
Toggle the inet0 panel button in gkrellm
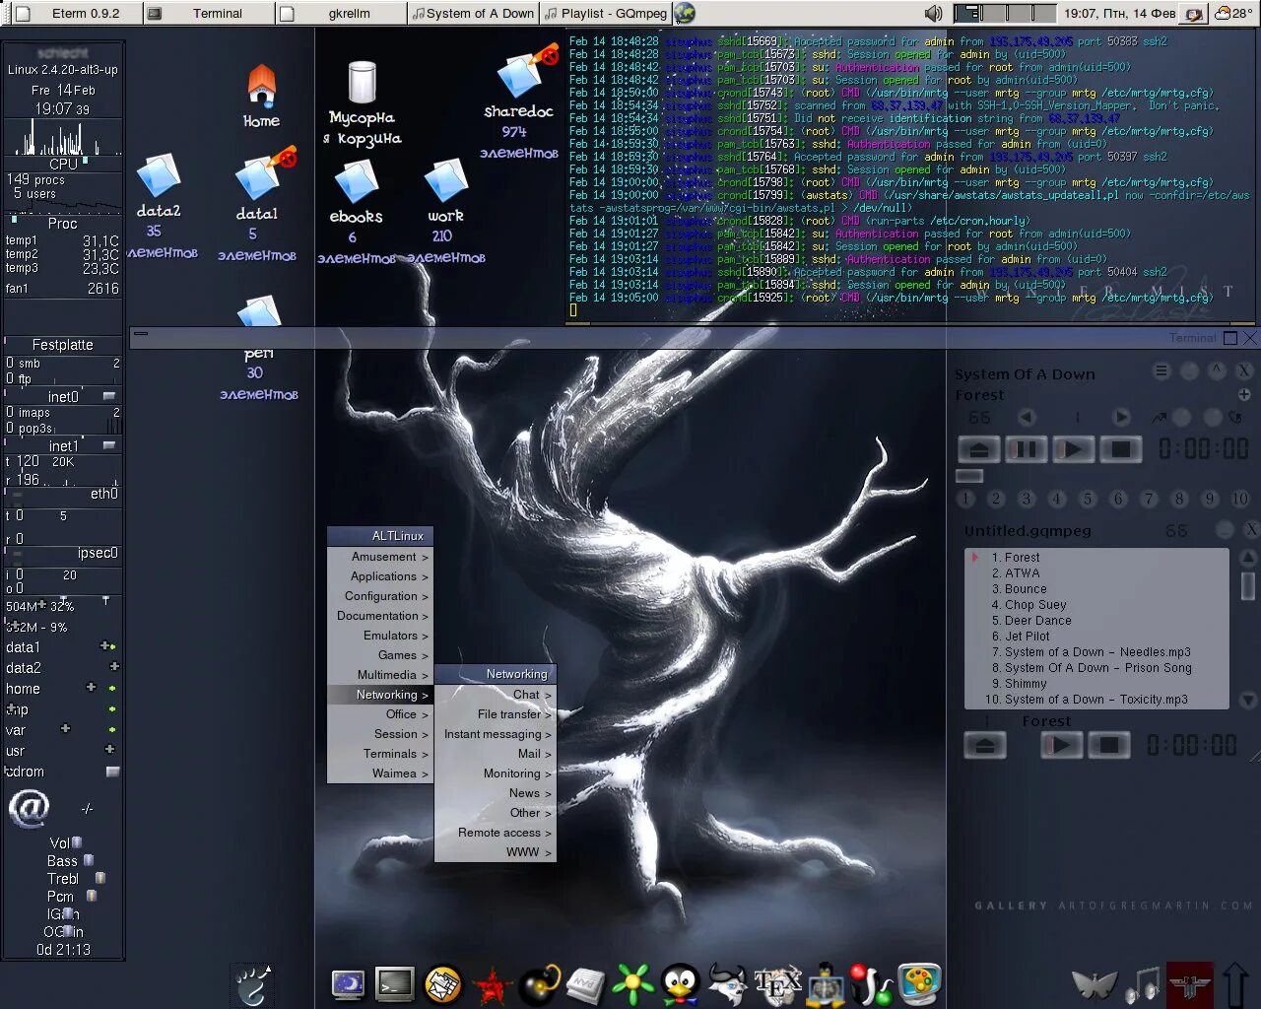109,396
